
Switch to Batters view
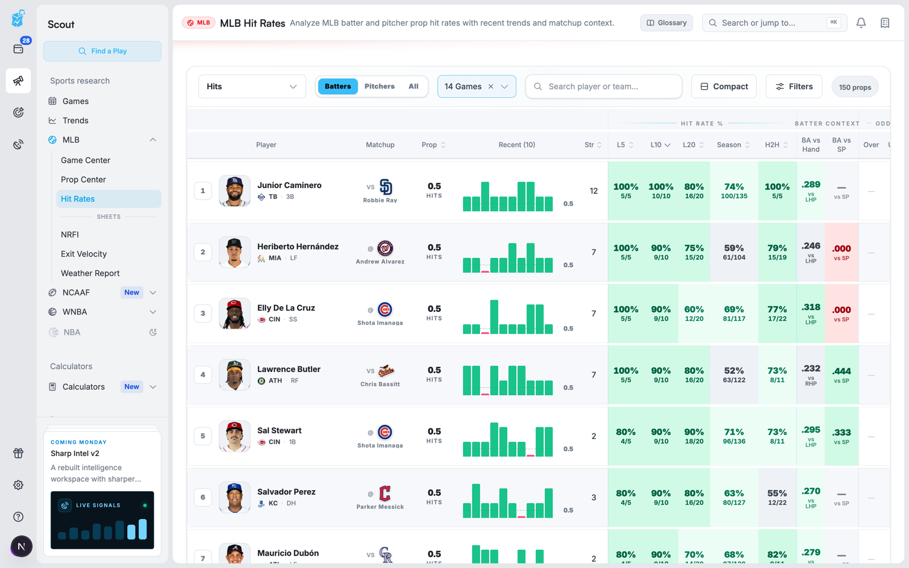coord(338,86)
